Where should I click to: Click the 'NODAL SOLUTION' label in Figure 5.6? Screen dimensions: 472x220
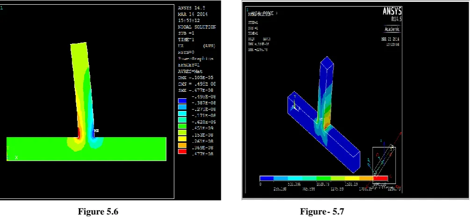coord(197,27)
